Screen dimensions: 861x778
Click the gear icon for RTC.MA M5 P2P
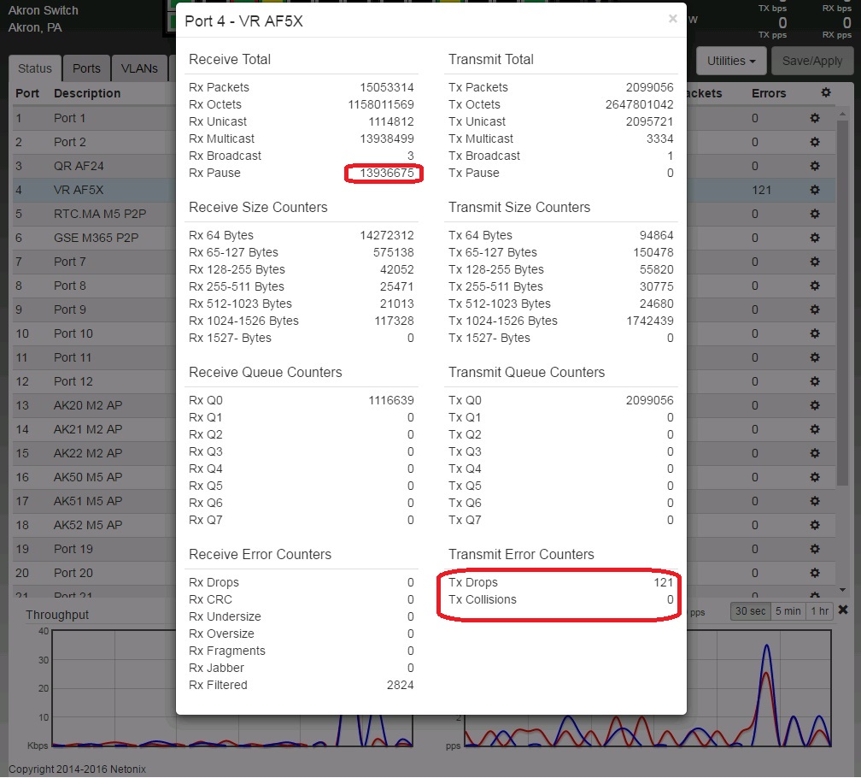coord(815,214)
